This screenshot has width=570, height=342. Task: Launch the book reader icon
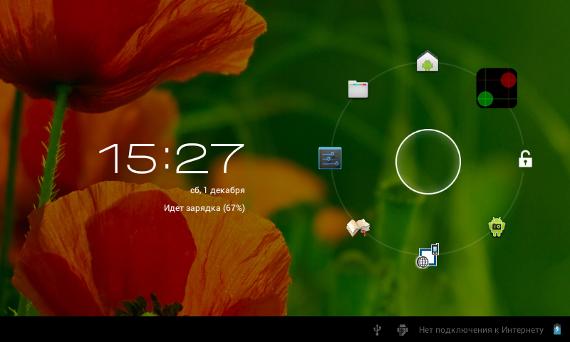point(358,227)
